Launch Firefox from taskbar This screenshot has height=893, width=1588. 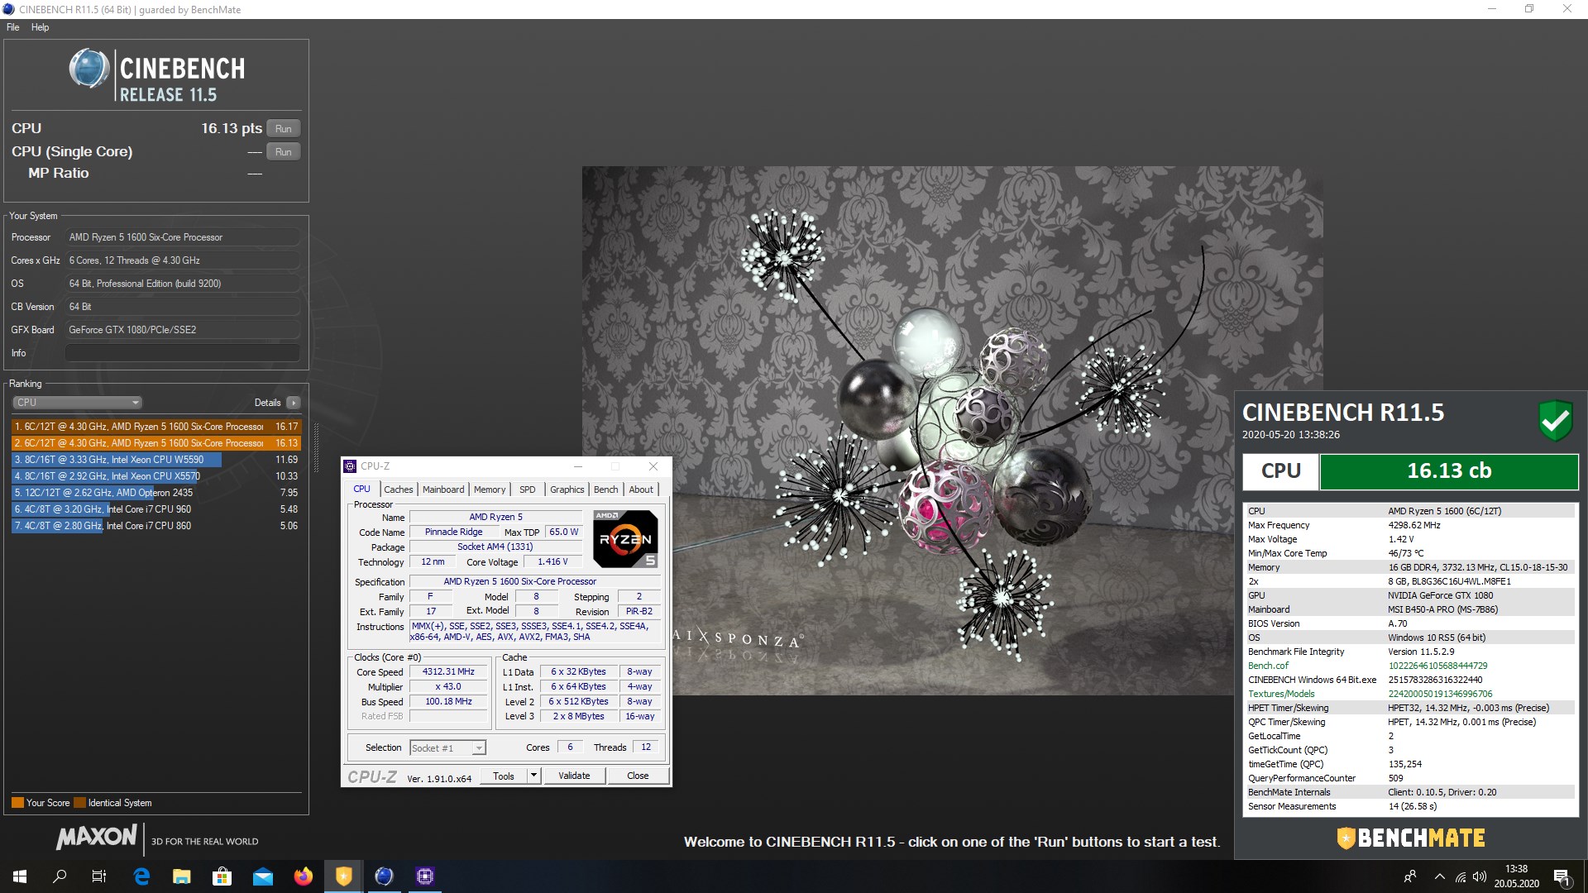[304, 876]
